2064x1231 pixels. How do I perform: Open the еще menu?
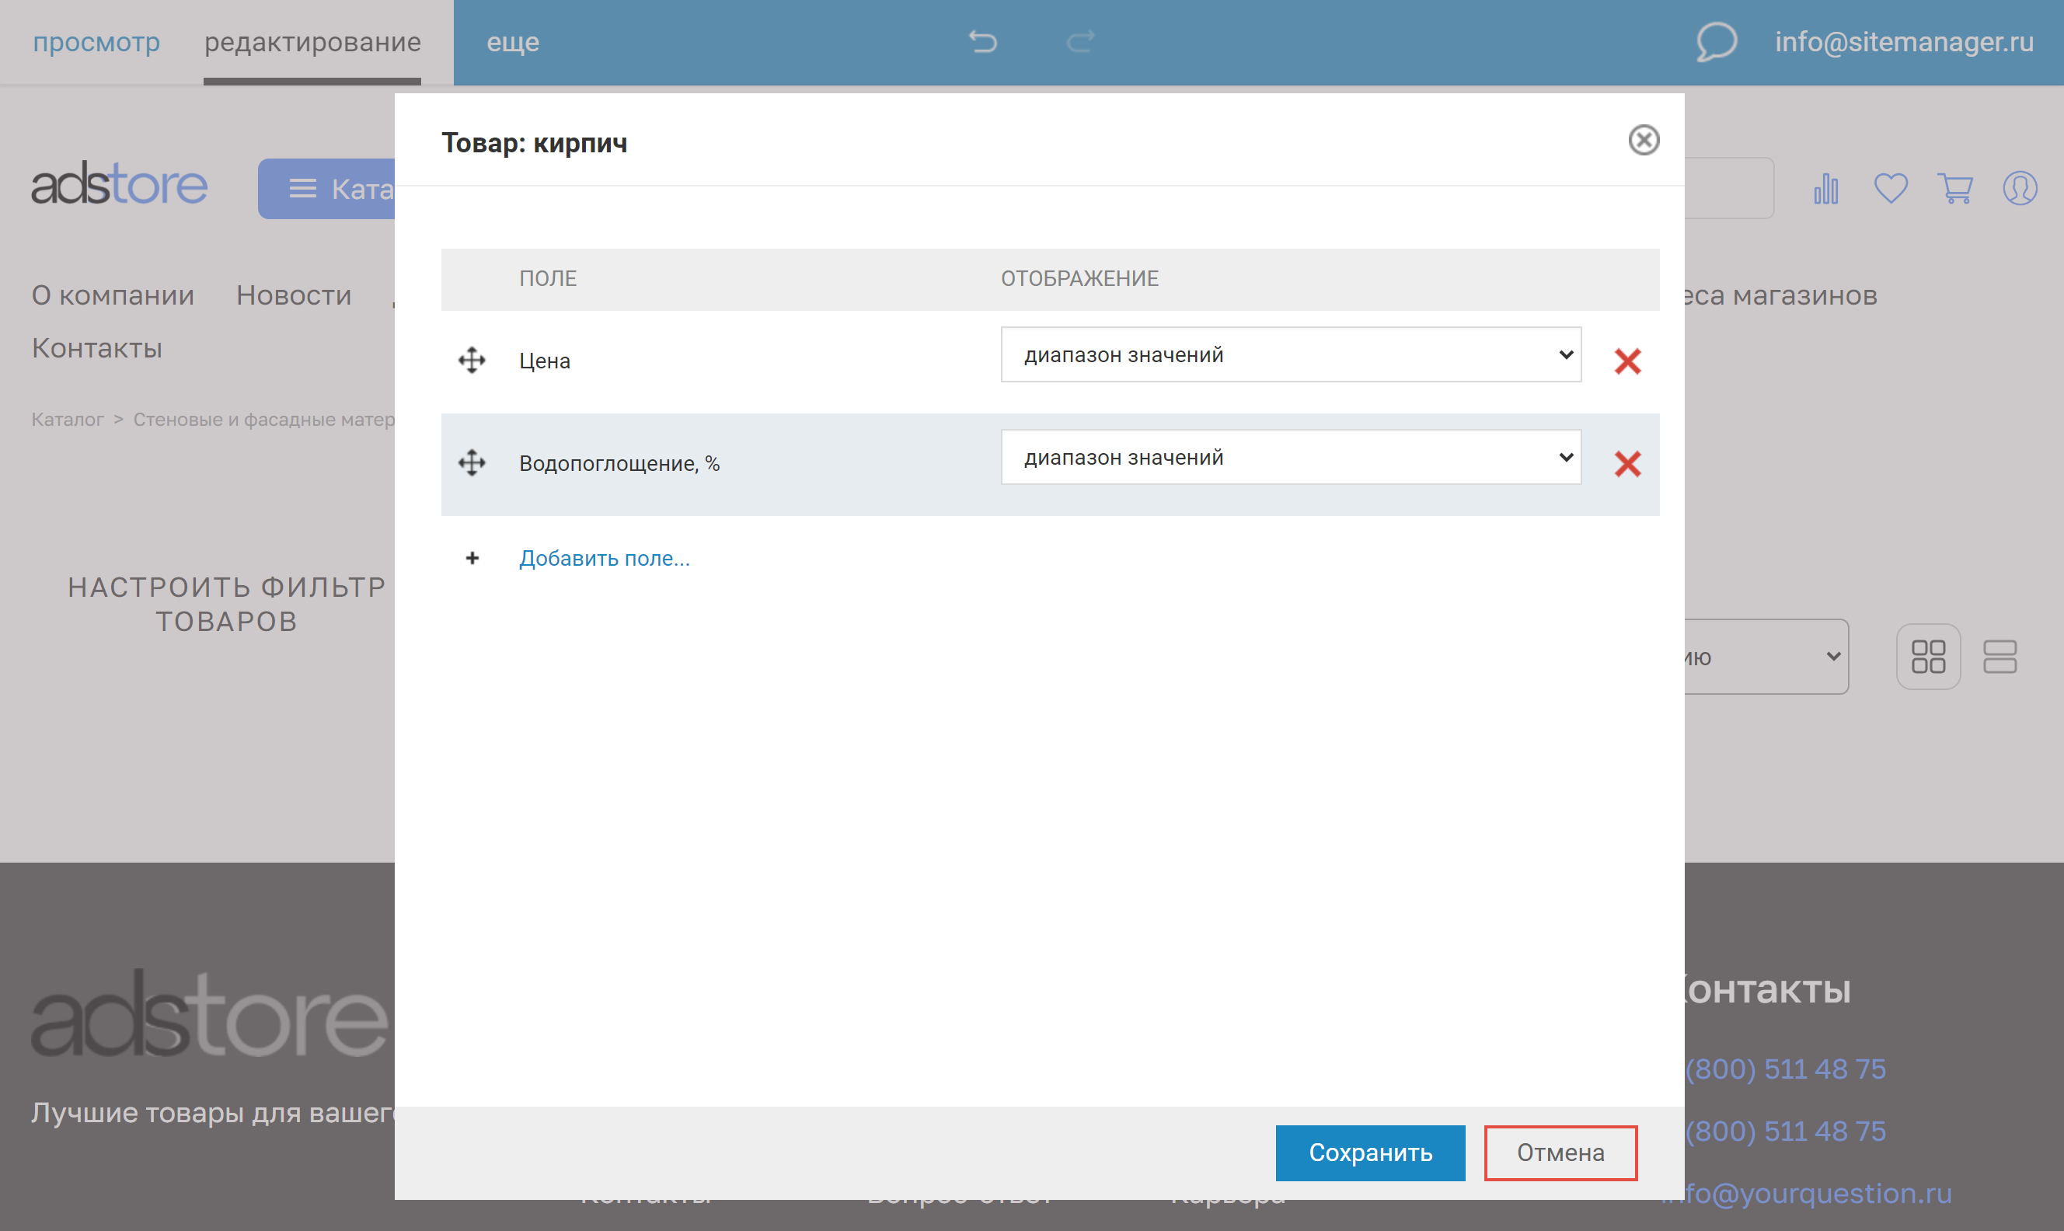[512, 41]
